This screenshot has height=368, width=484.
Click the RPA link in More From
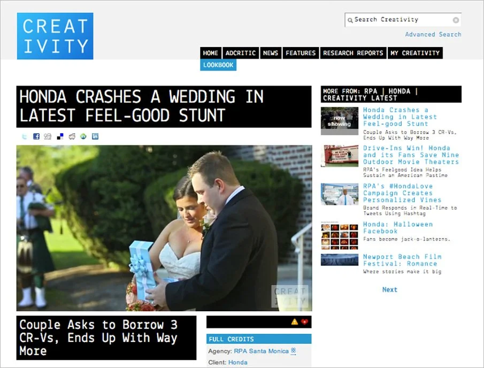click(x=371, y=91)
